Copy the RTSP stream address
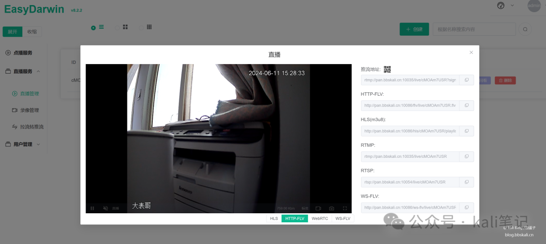 466,182
